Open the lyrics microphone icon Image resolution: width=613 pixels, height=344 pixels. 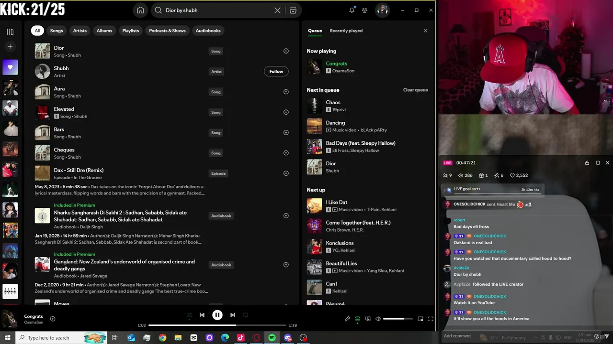pyautogui.click(x=347, y=319)
